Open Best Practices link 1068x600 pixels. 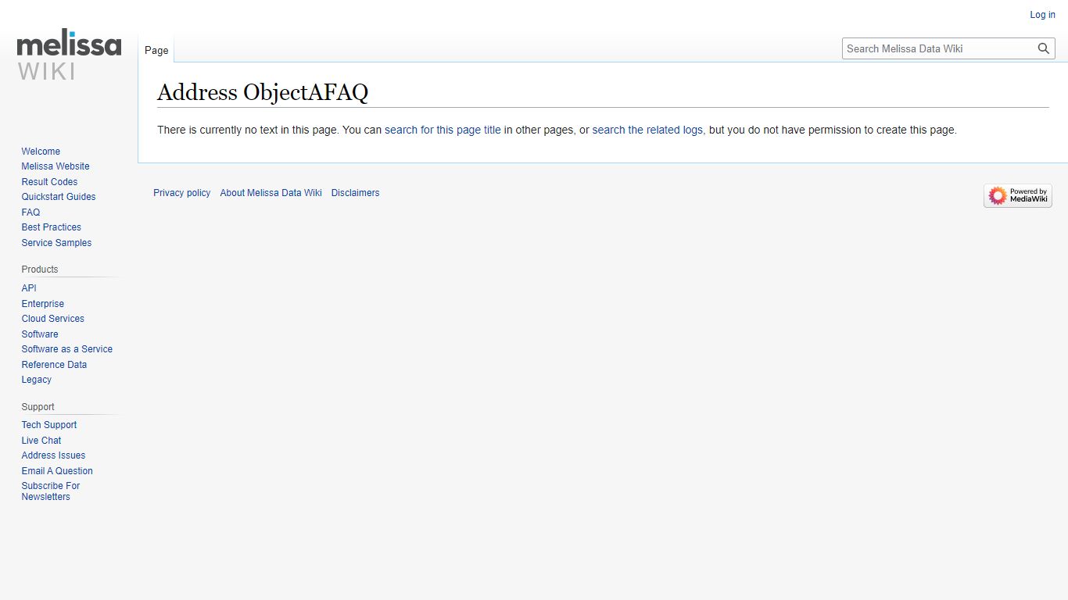(52, 227)
